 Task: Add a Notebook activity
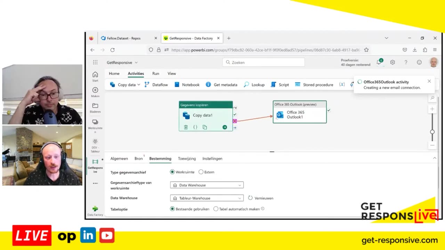187,85
